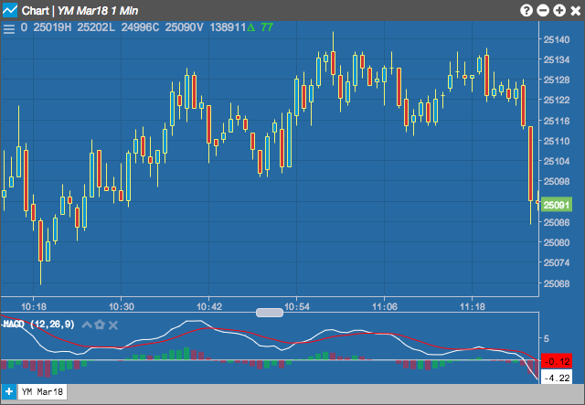The width and height of the screenshot is (585, 405).
Task: Click the MACD (12,26,9) label
Action: (39, 324)
